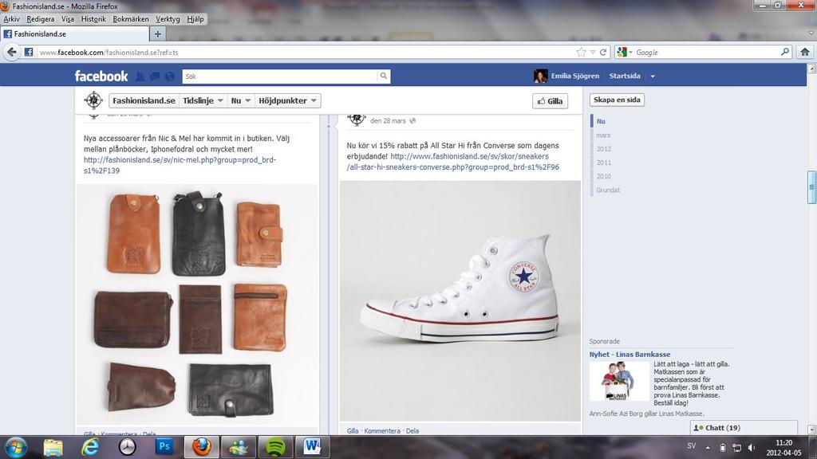Image resolution: width=817 pixels, height=459 pixels.
Task: Jump to 2010 in timeline
Action: [x=604, y=176]
